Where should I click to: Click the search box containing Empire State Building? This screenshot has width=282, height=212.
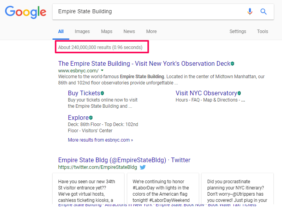[x=148, y=12]
